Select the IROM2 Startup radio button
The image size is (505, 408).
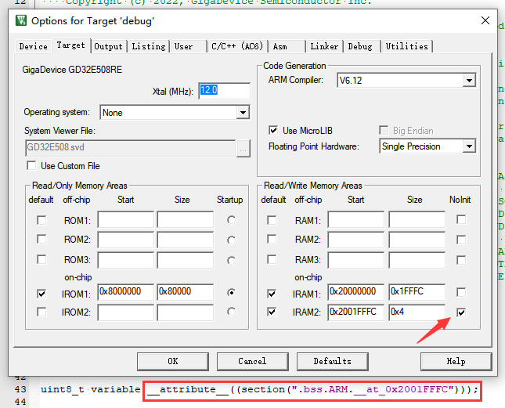coord(230,312)
